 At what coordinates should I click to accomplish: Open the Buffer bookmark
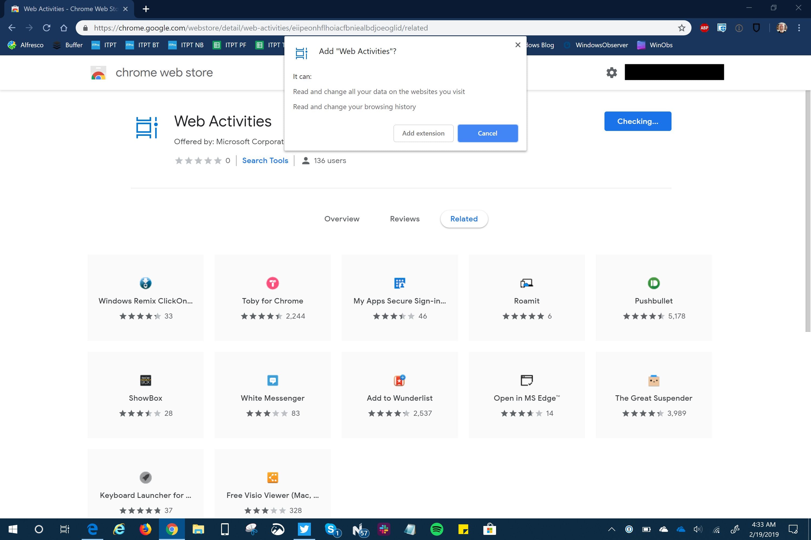click(x=68, y=45)
